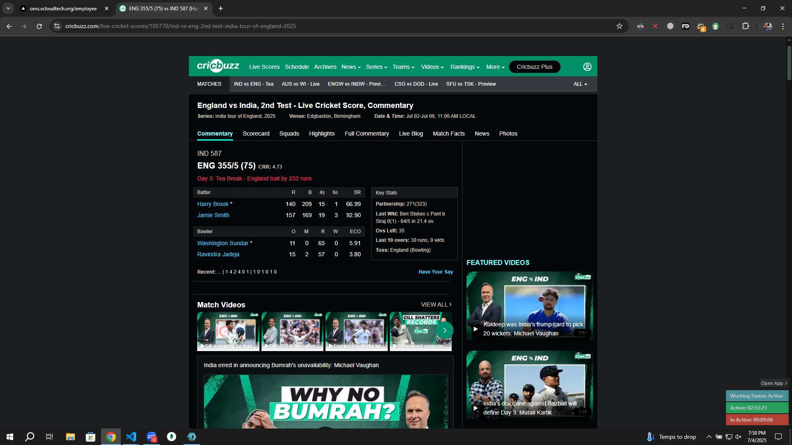Open a new browser tab
The width and height of the screenshot is (792, 445).
(x=221, y=8)
